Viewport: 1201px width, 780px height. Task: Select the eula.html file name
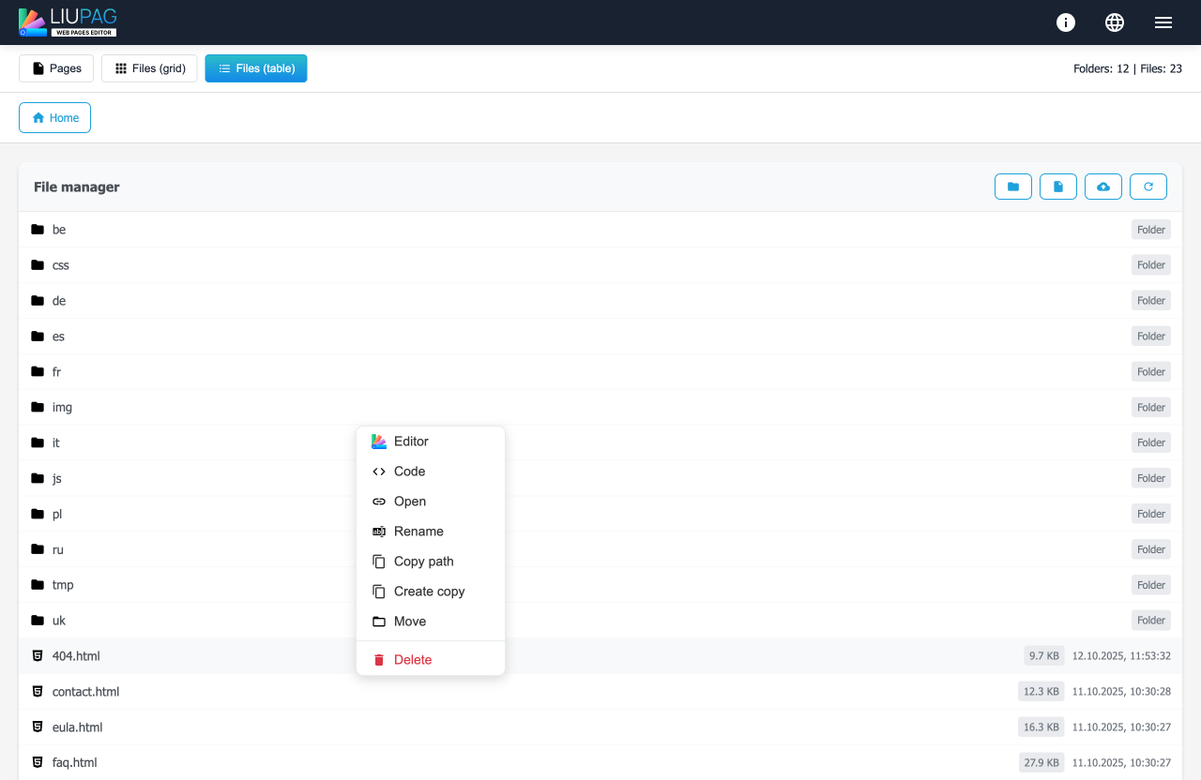pyautogui.click(x=77, y=727)
